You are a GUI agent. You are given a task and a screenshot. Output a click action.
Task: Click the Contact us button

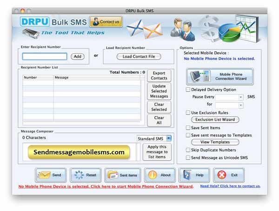(x=106, y=22)
